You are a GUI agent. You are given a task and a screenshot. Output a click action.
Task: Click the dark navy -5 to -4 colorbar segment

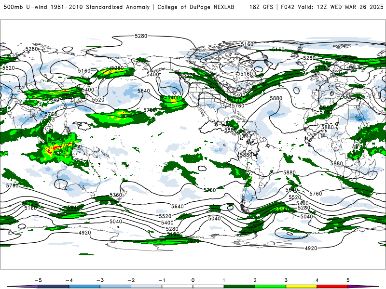54,287
